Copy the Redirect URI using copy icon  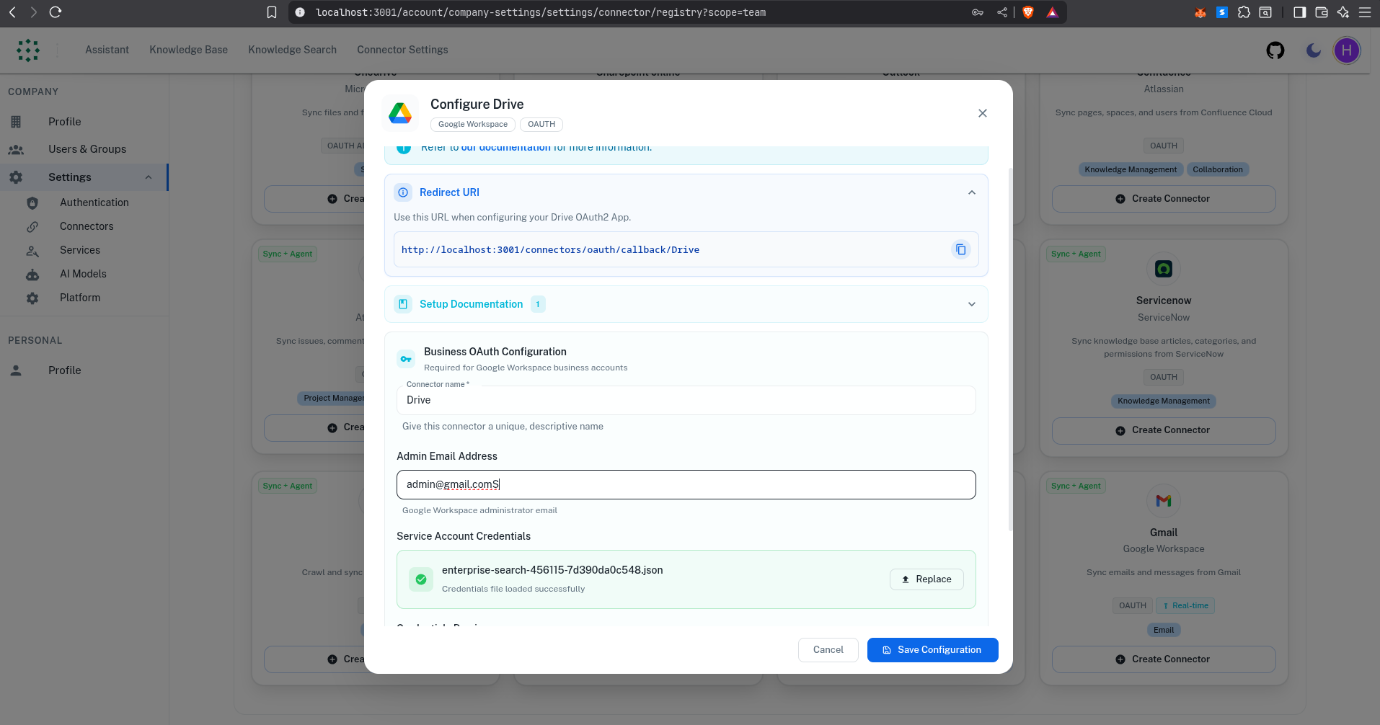pos(960,249)
